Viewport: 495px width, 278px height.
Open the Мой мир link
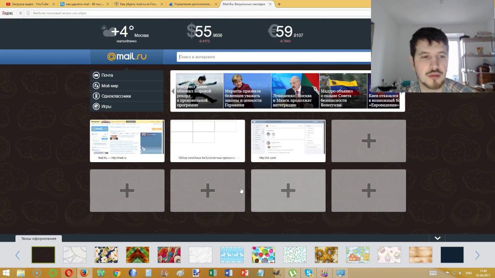click(x=127, y=86)
